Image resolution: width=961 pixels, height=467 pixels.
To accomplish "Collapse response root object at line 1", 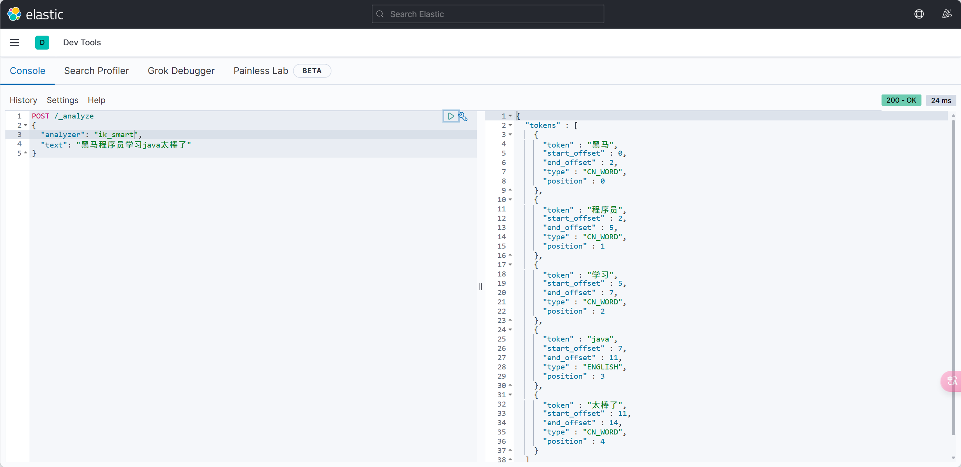I will (510, 116).
